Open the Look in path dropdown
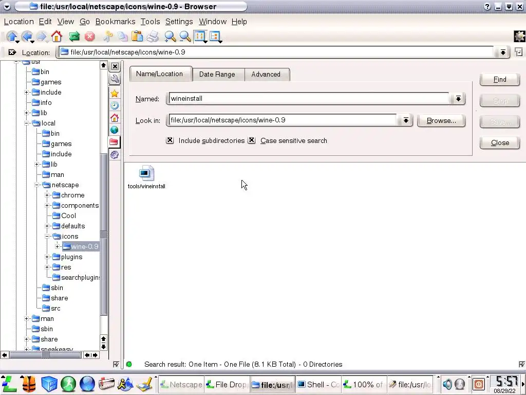526x395 pixels. coord(406,120)
